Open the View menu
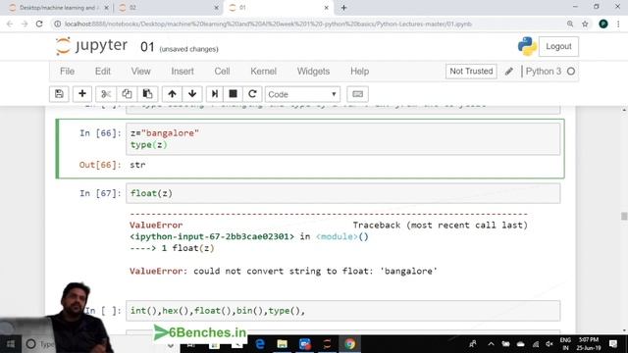The height and width of the screenshot is (353, 628). point(140,72)
